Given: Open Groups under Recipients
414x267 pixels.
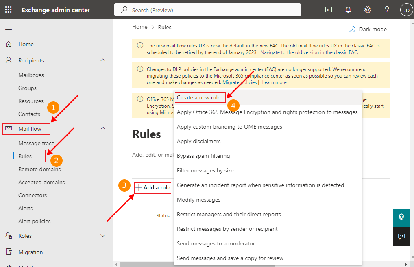Looking at the screenshot, I should point(28,88).
